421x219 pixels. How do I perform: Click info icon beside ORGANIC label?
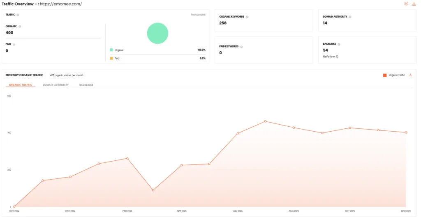[20, 26]
